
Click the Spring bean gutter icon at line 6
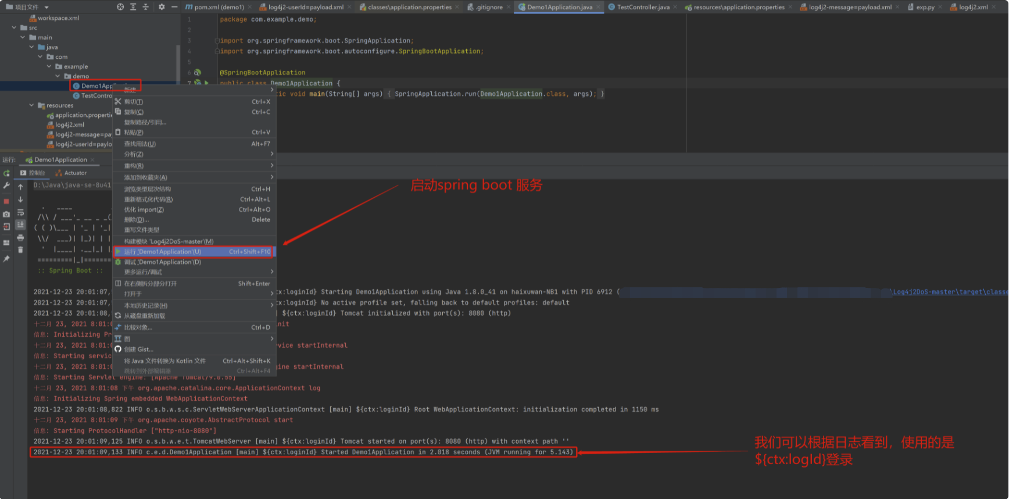pyautogui.click(x=198, y=73)
